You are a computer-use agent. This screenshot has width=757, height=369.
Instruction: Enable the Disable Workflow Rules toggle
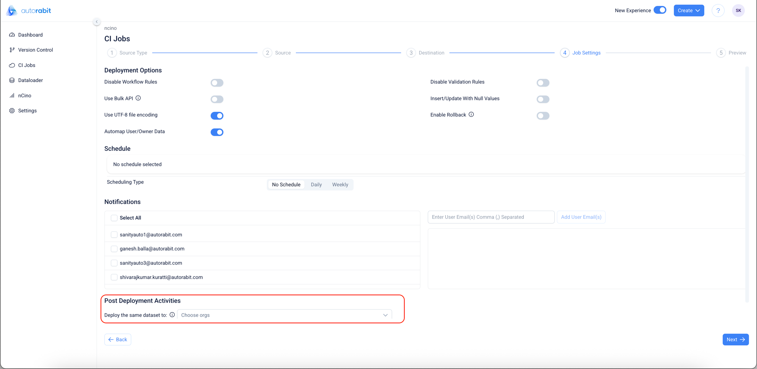(x=217, y=83)
